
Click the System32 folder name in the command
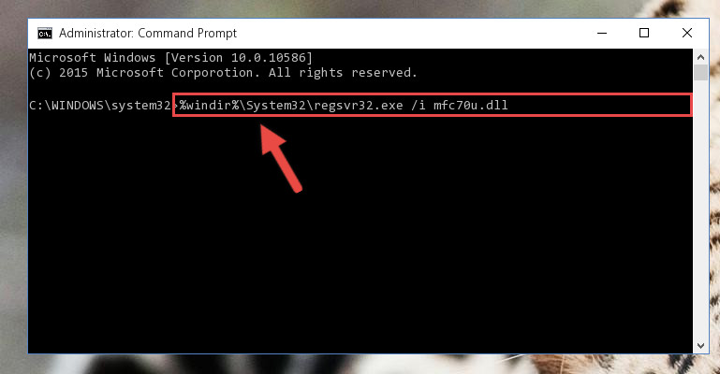pos(276,106)
